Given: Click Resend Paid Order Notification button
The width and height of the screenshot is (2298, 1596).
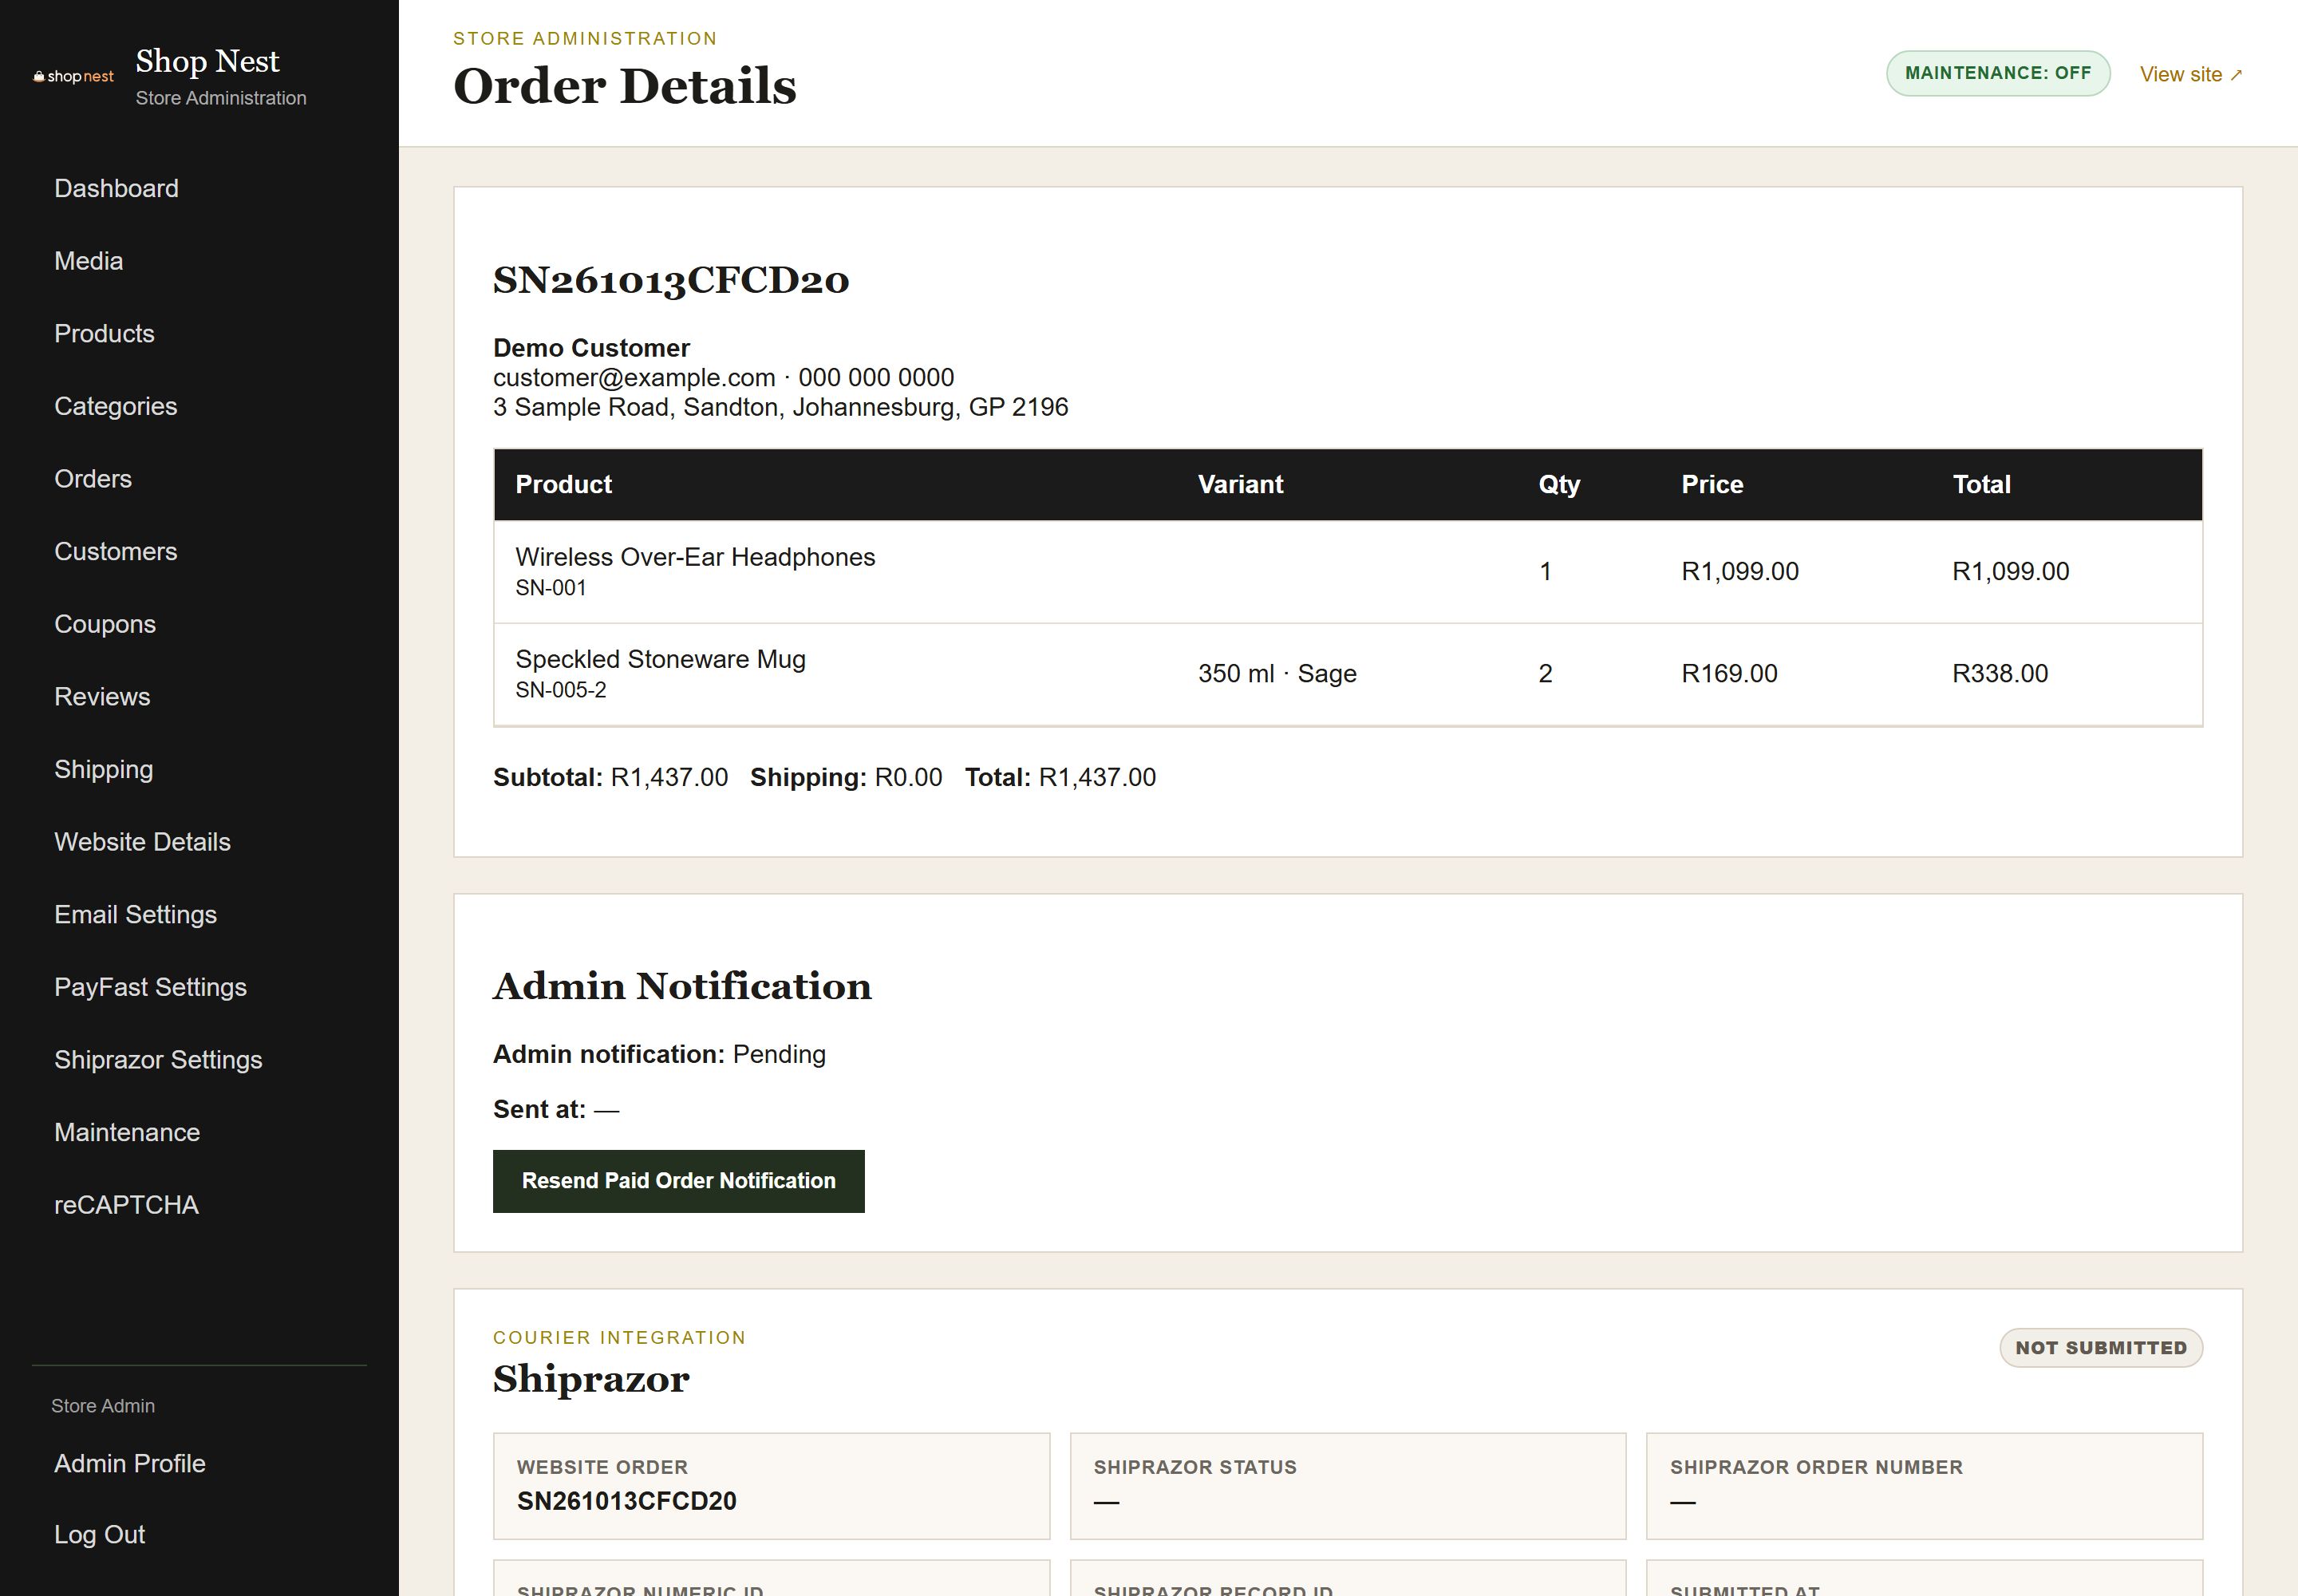Looking at the screenshot, I should pyautogui.click(x=678, y=1181).
